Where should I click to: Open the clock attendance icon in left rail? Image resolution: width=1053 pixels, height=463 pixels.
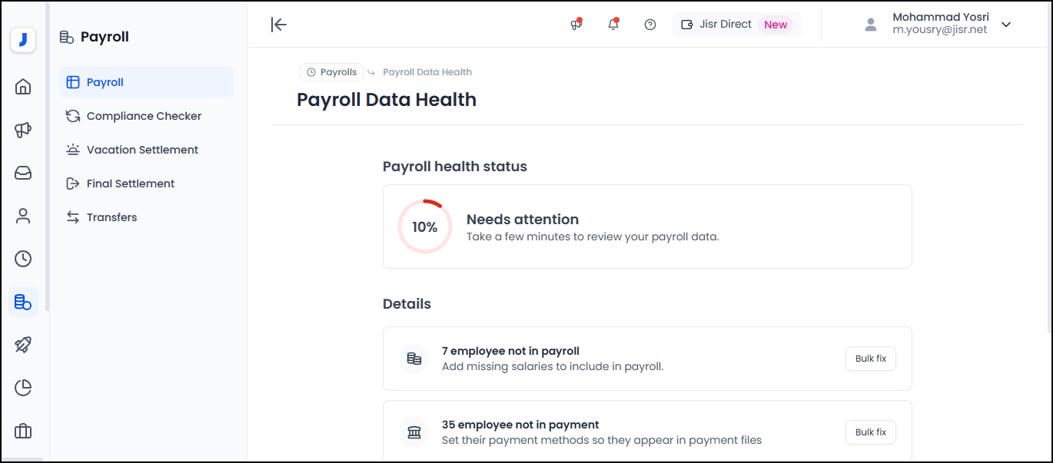click(23, 259)
